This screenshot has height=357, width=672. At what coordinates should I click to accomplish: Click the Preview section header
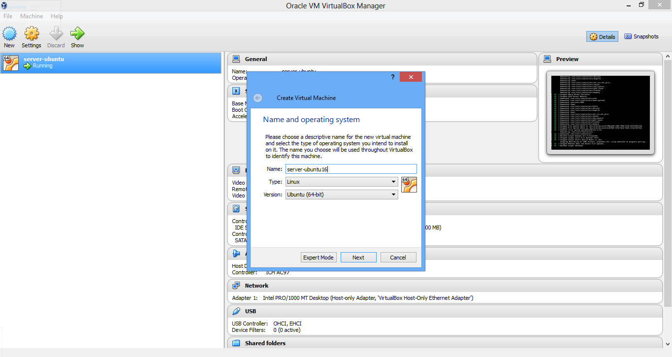click(x=601, y=59)
